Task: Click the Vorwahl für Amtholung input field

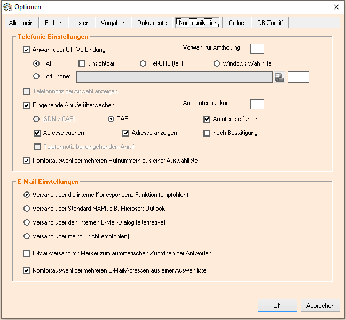Action: click(x=257, y=49)
